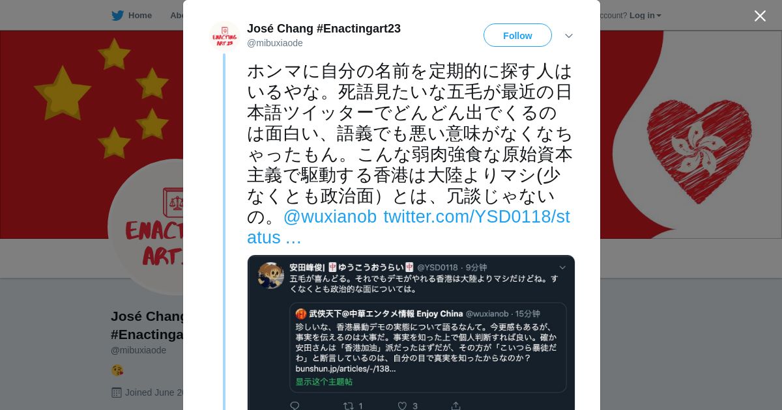Click the share icon in embedded screenshot
The height and width of the screenshot is (410, 782).
456,406
